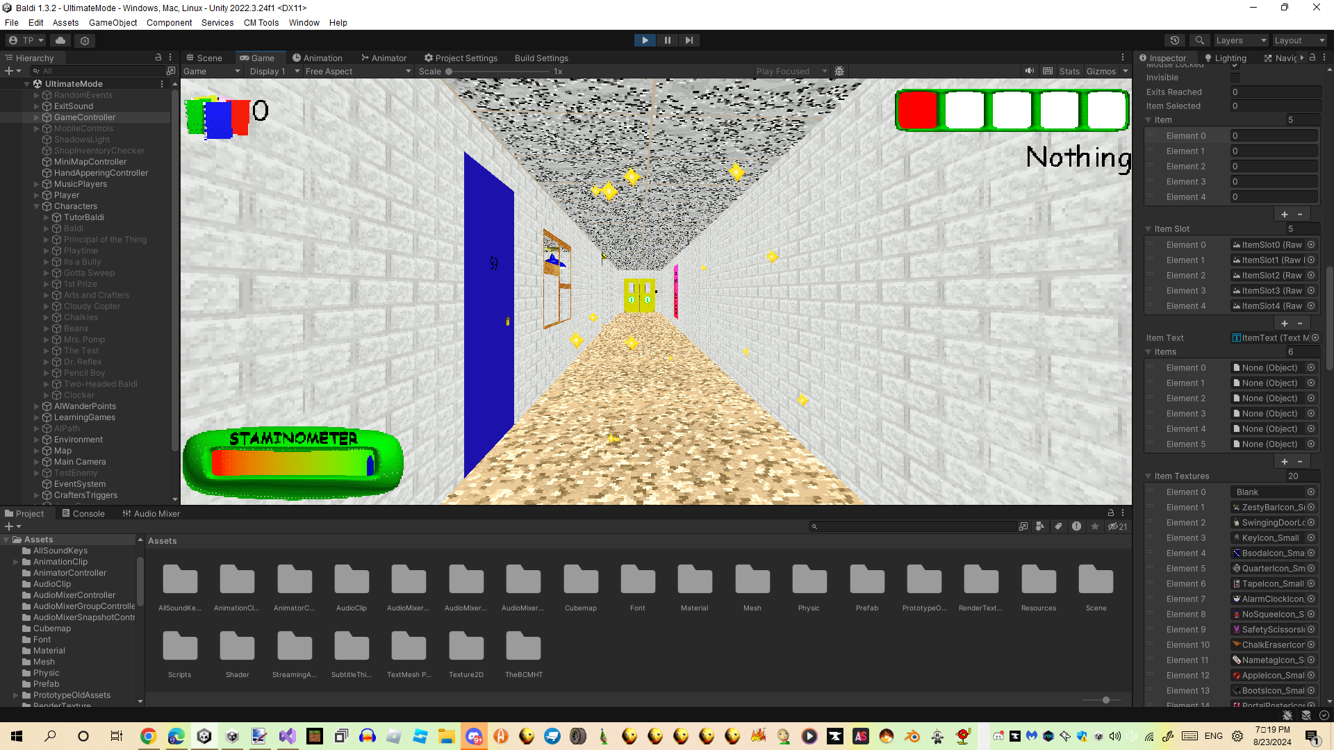Open the Free Aspect dropdown
Image resolution: width=1334 pixels, height=750 pixels.
(358, 71)
